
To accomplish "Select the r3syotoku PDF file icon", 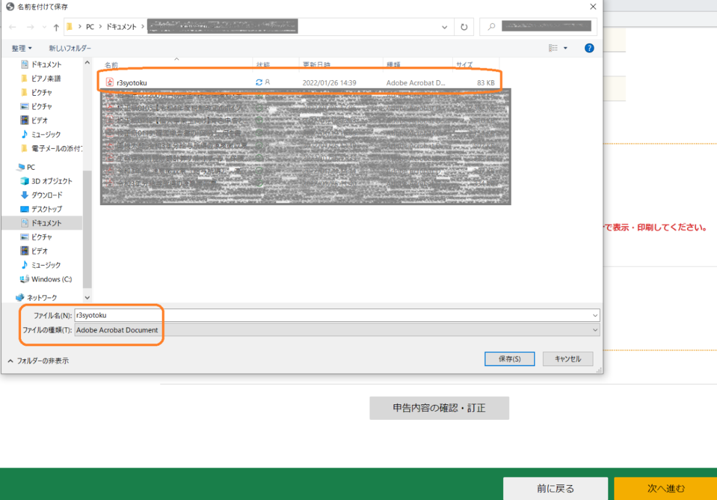I will [x=109, y=82].
